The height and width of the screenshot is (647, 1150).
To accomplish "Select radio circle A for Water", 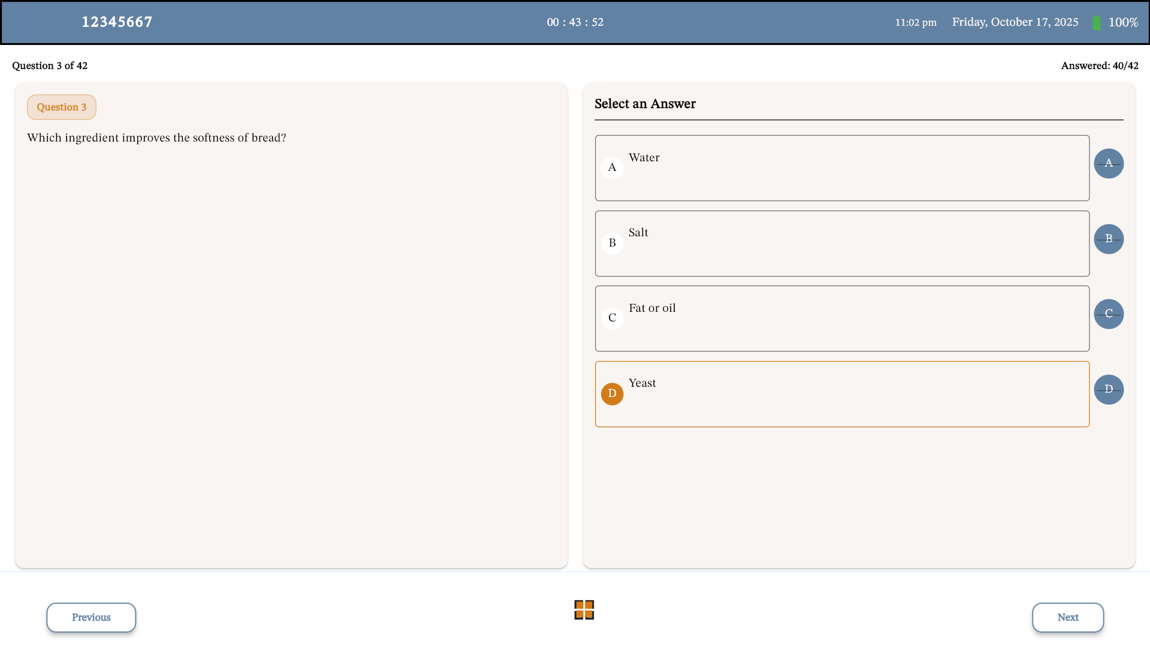I will tap(612, 168).
